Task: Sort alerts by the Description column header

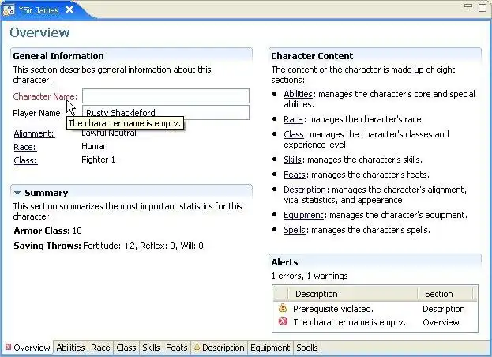Action: 353,294
